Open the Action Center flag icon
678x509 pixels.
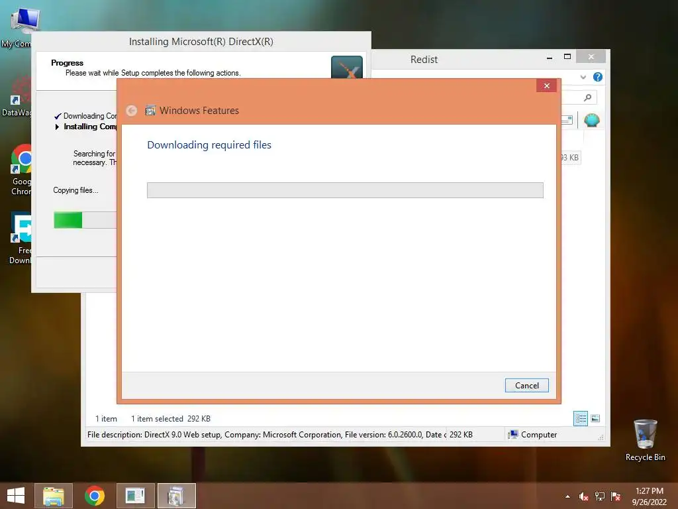pyautogui.click(x=616, y=496)
